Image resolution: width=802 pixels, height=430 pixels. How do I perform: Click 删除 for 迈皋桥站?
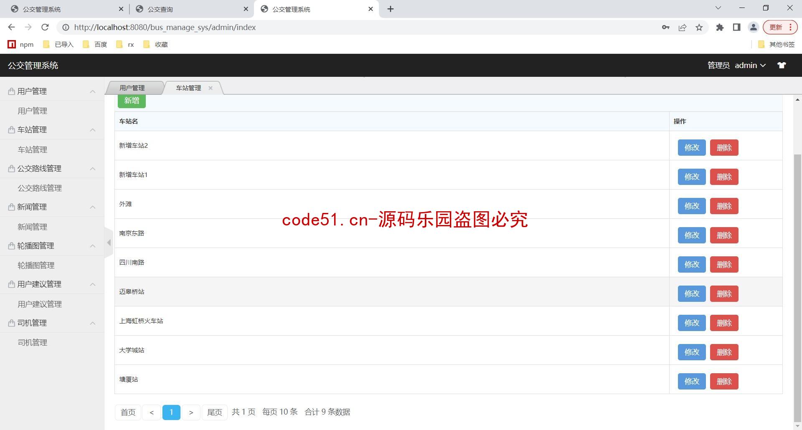724,293
